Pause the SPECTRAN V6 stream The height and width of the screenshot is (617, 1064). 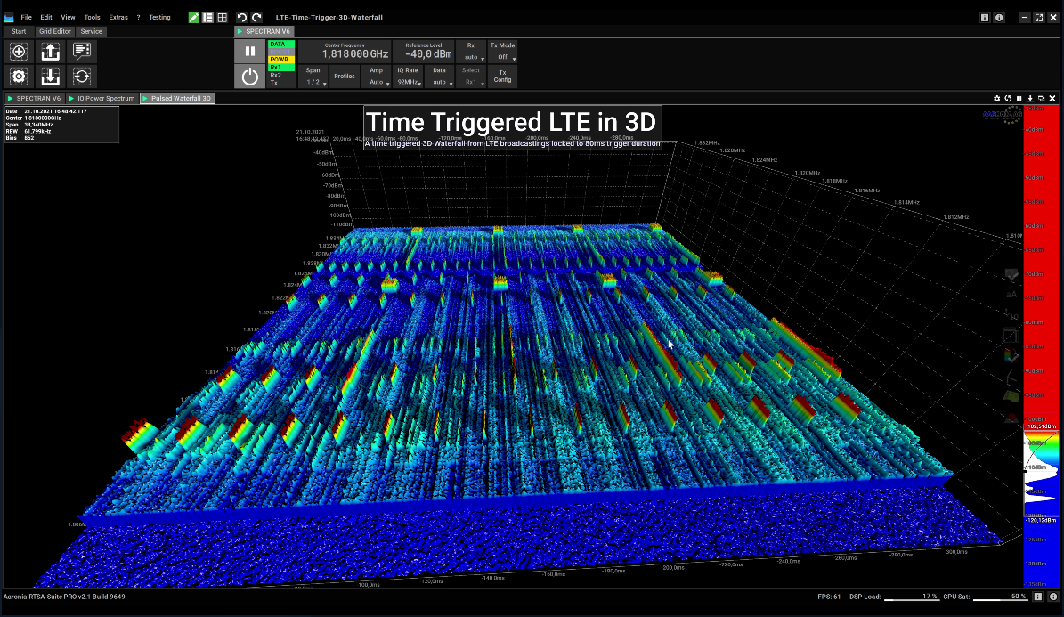tap(249, 51)
